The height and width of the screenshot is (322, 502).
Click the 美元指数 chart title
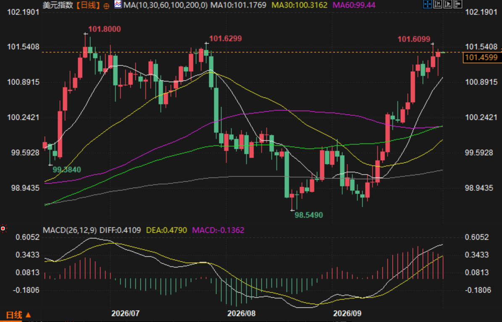coord(58,5)
